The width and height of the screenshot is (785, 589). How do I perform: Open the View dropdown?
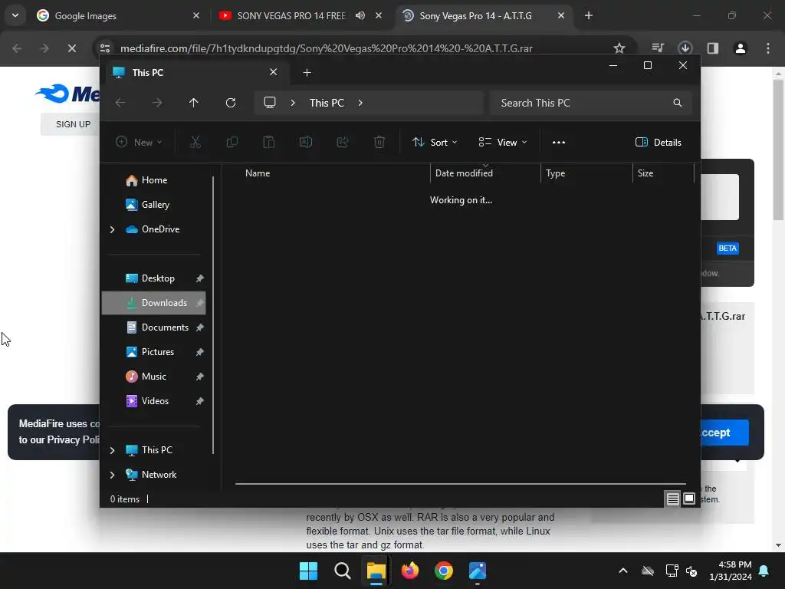click(503, 142)
